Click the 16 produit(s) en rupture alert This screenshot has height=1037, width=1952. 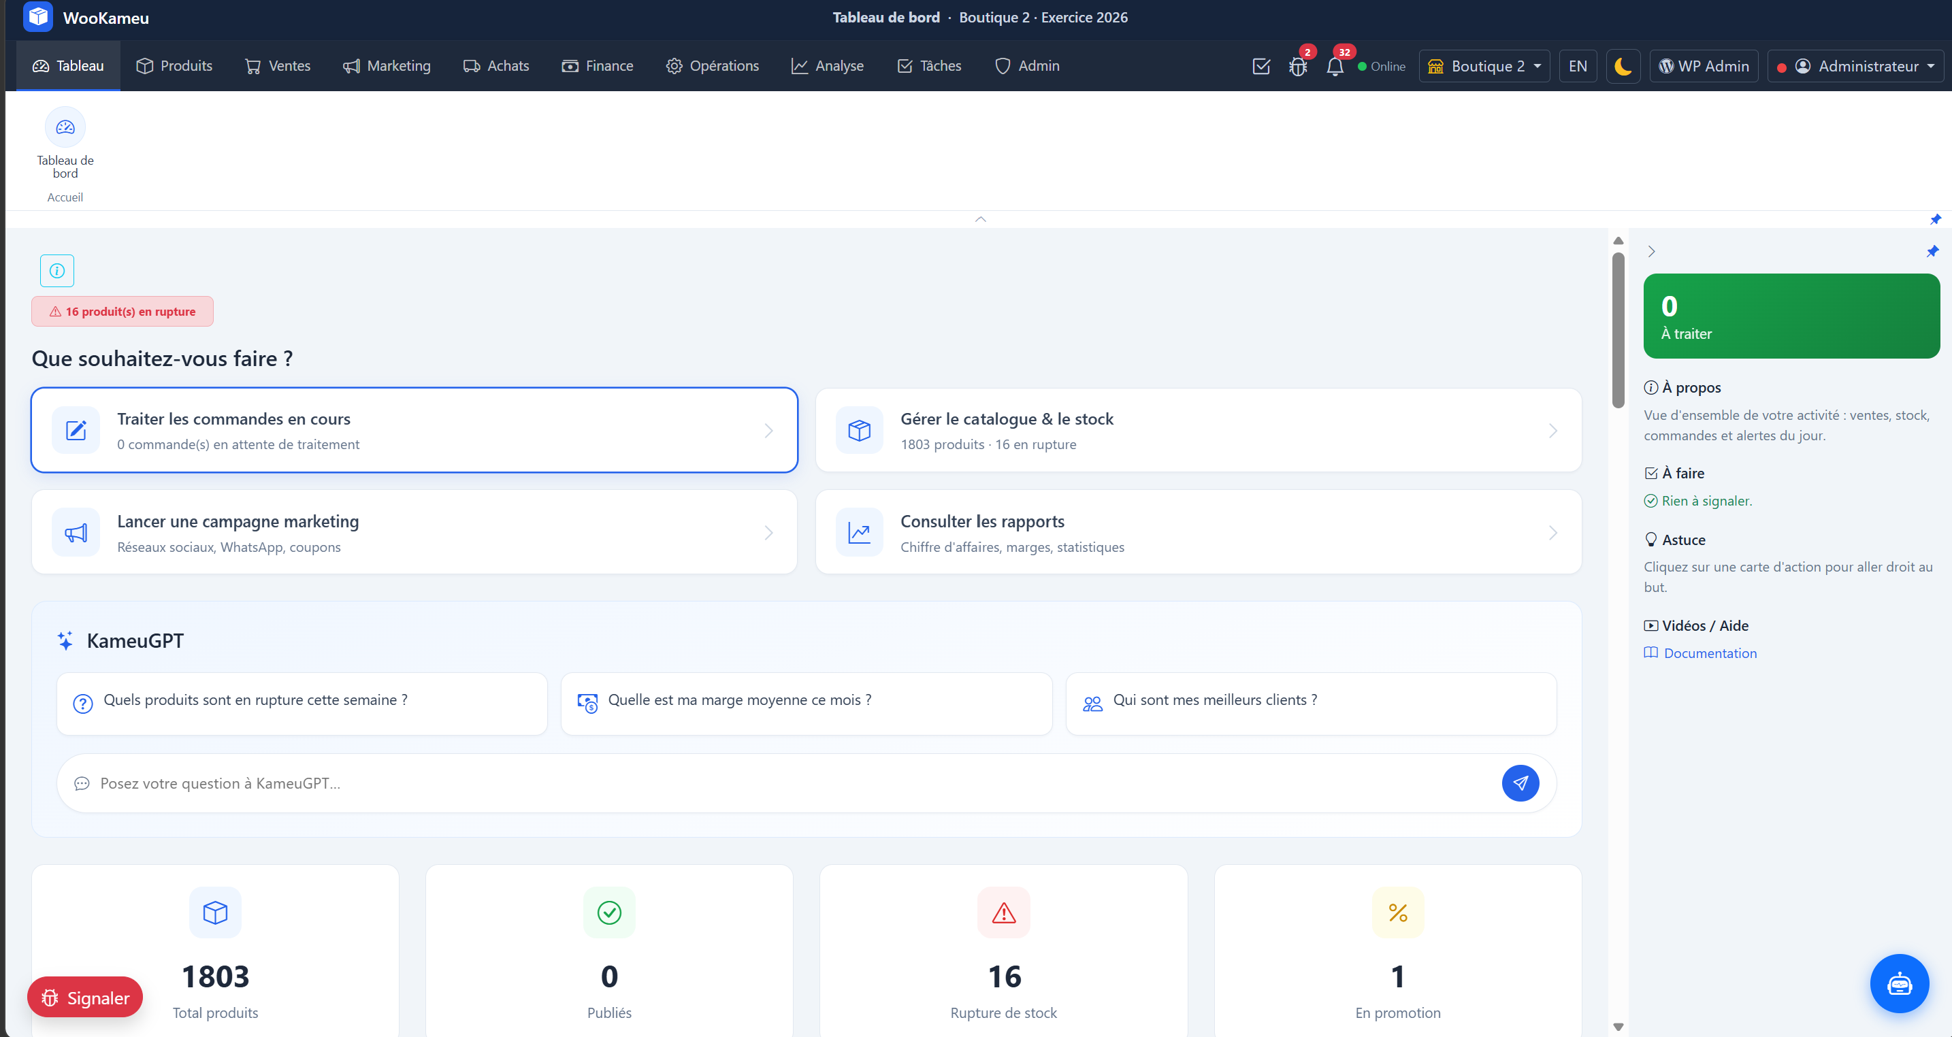click(122, 312)
